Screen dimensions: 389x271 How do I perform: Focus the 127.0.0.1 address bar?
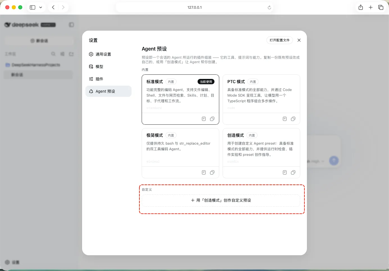click(194, 7)
